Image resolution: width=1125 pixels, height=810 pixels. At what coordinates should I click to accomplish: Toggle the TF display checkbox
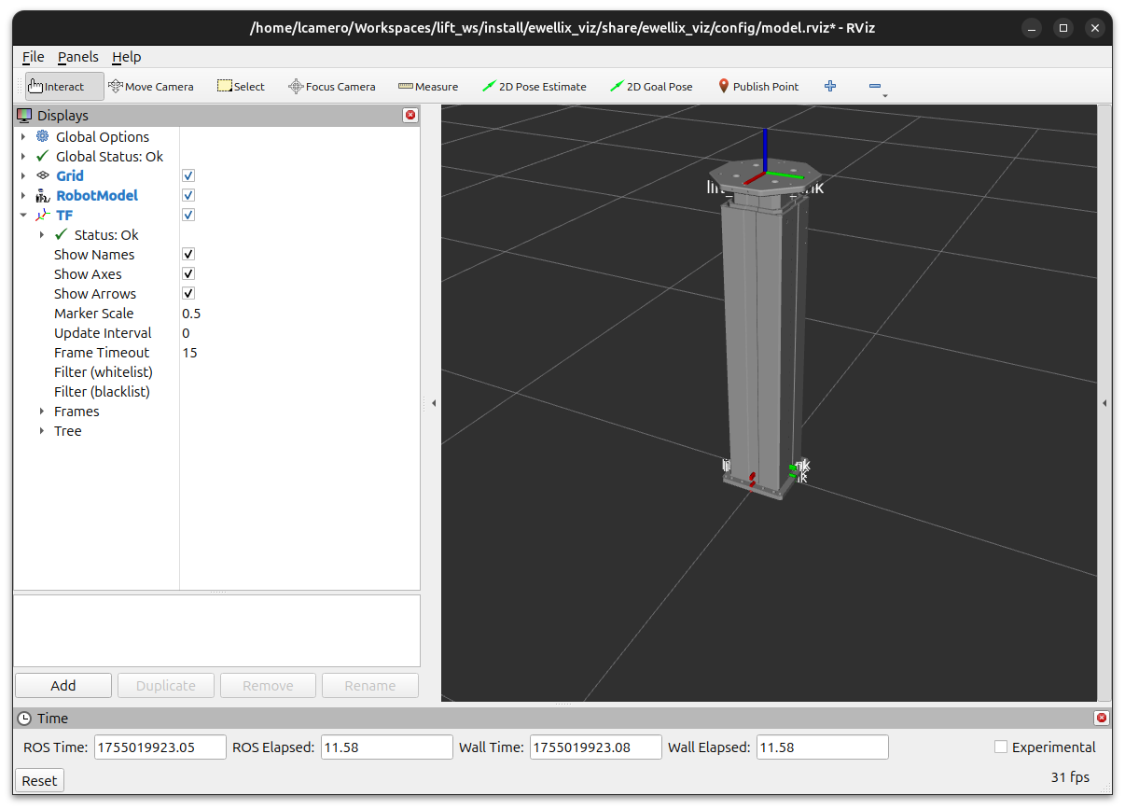click(188, 215)
